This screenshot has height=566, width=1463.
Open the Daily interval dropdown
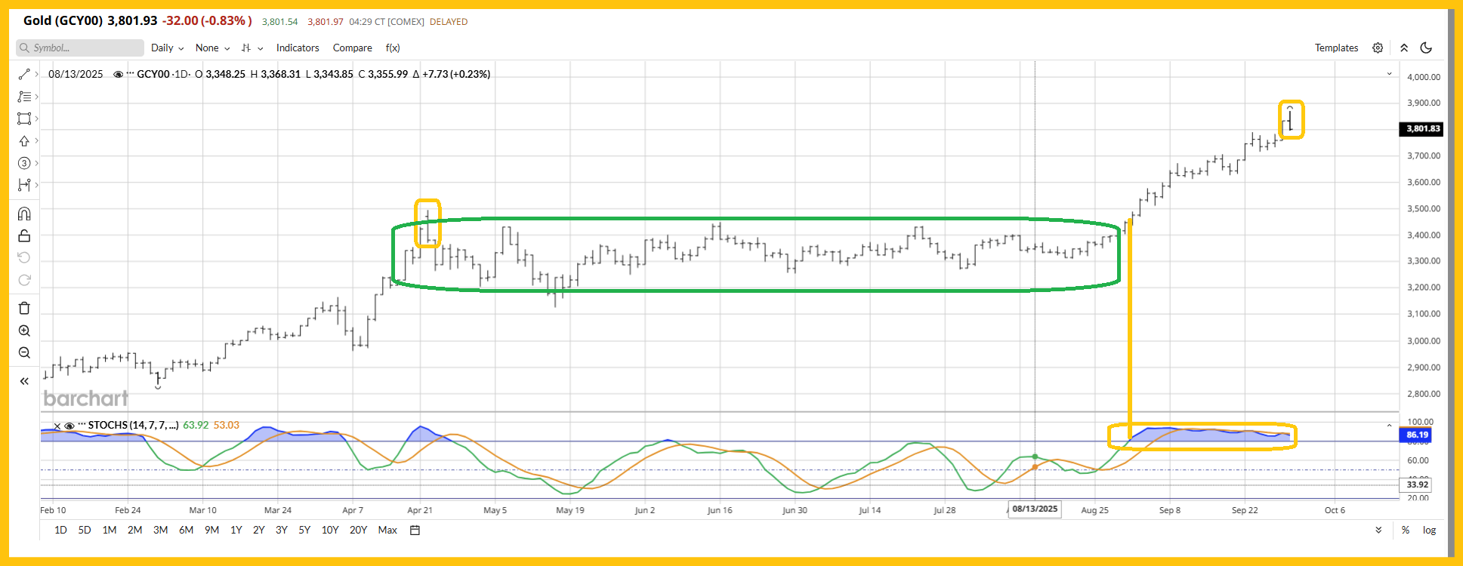[167, 48]
